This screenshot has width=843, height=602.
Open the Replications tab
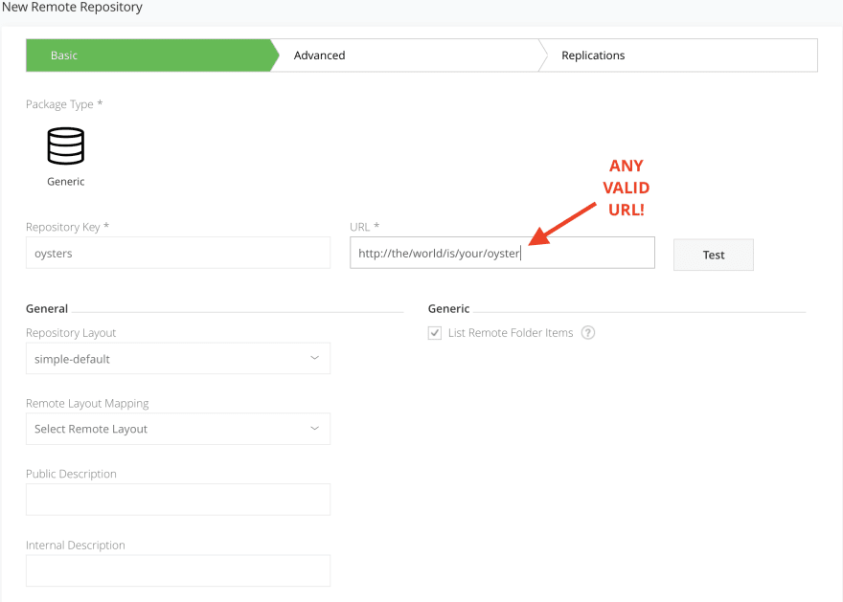pos(593,56)
